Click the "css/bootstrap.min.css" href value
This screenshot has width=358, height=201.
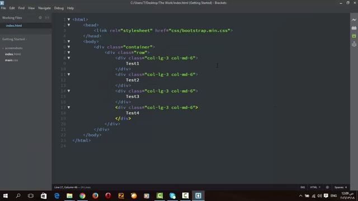point(200,31)
